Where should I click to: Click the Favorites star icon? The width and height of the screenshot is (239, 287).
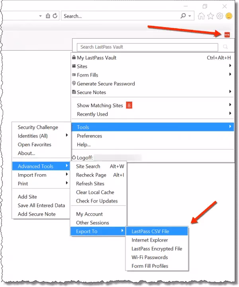(x=210, y=16)
